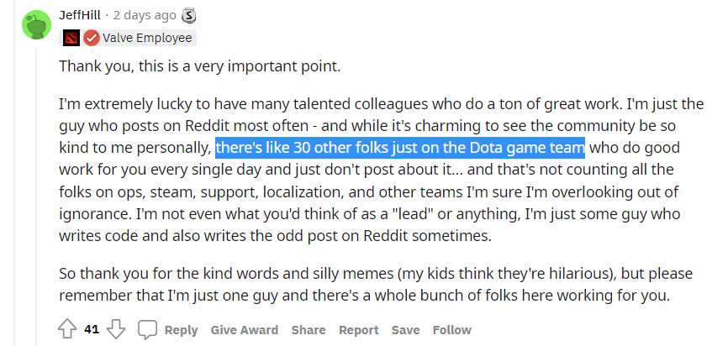The height and width of the screenshot is (346, 728).
Task: Click the red verified checkmark badge
Action: tap(91, 37)
